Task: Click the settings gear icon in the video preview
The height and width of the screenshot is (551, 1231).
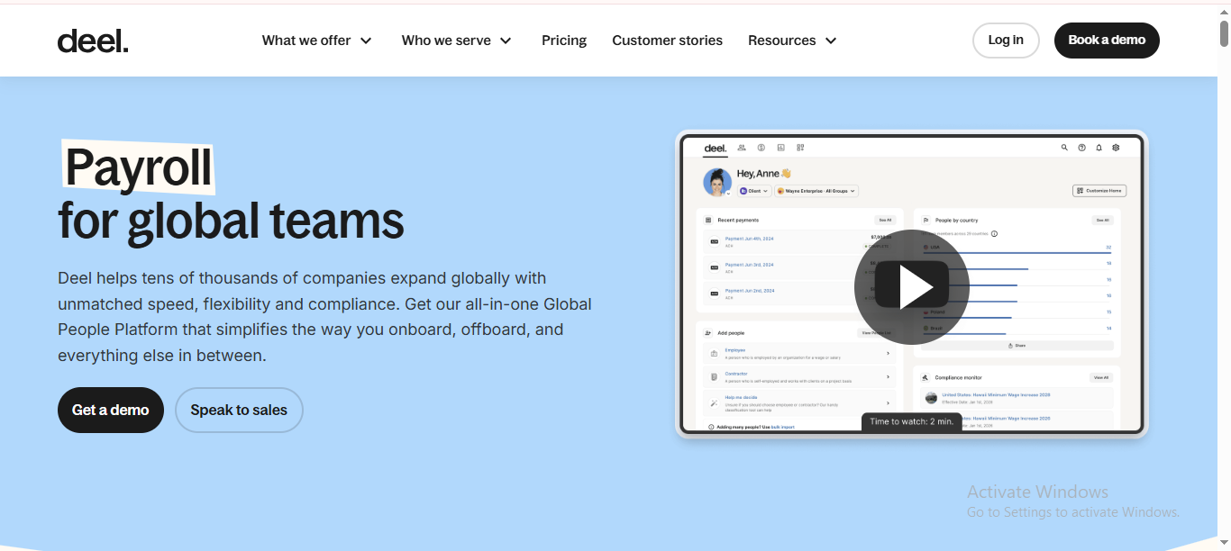Action: click(1116, 148)
